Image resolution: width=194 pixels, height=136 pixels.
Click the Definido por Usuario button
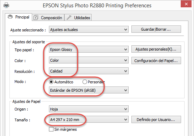[x=156, y=120]
